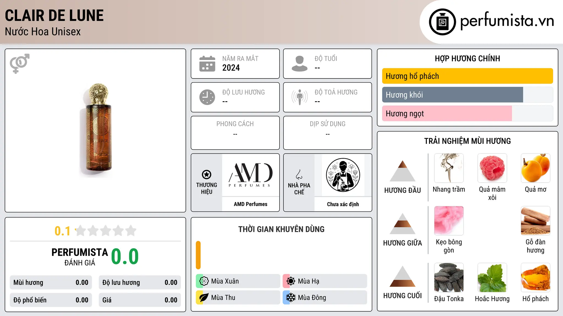Click the perfumista.vn perfume bottle logo icon
Viewport: 563px width, 316px height.
(x=442, y=22)
